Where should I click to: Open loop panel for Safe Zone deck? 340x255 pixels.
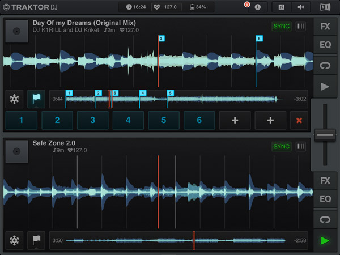click(x=325, y=220)
